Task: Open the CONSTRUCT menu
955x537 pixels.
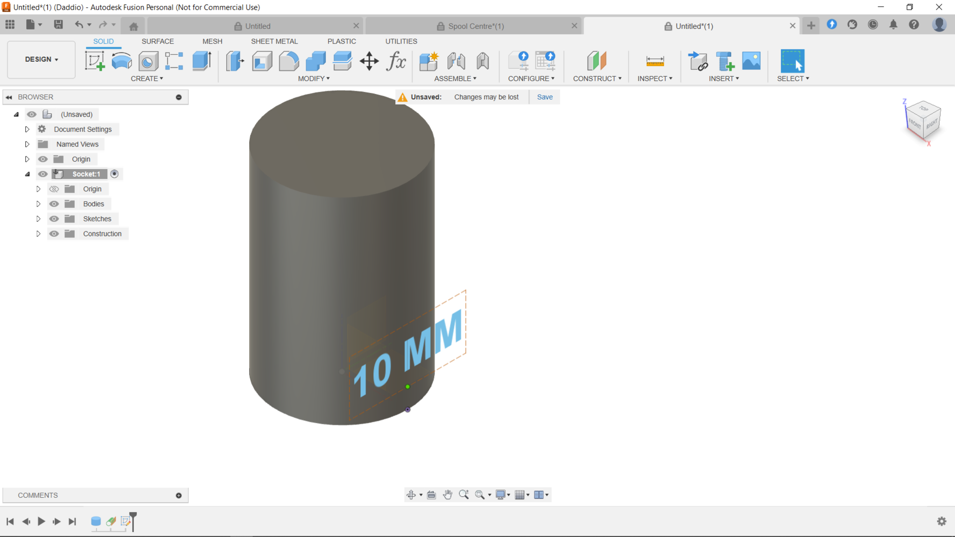Action: [x=597, y=78]
